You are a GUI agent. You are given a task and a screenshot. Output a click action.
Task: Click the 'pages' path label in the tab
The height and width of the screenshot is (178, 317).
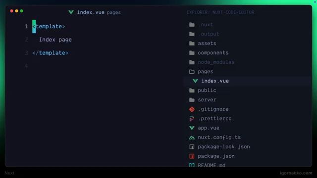click(114, 12)
